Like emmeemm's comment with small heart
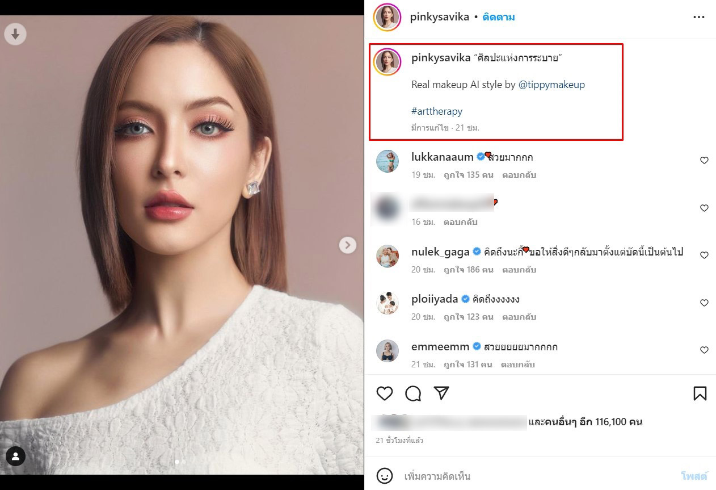The height and width of the screenshot is (490, 716). [x=704, y=350]
